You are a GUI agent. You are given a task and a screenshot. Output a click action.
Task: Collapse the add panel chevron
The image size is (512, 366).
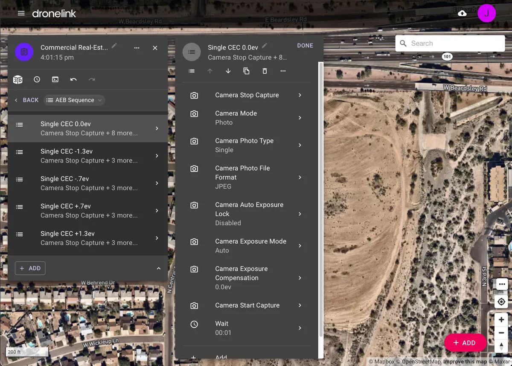[159, 268]
